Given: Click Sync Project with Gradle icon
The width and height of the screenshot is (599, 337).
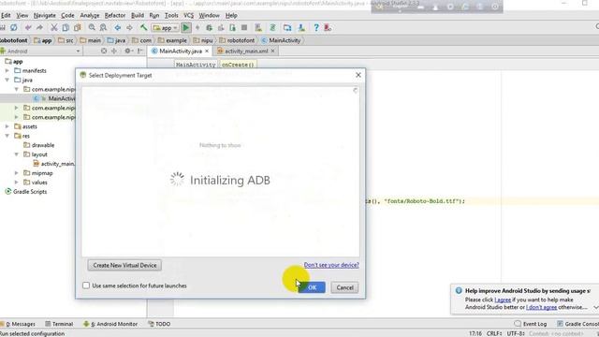Looking at the screenshot, I should [272, 27].
